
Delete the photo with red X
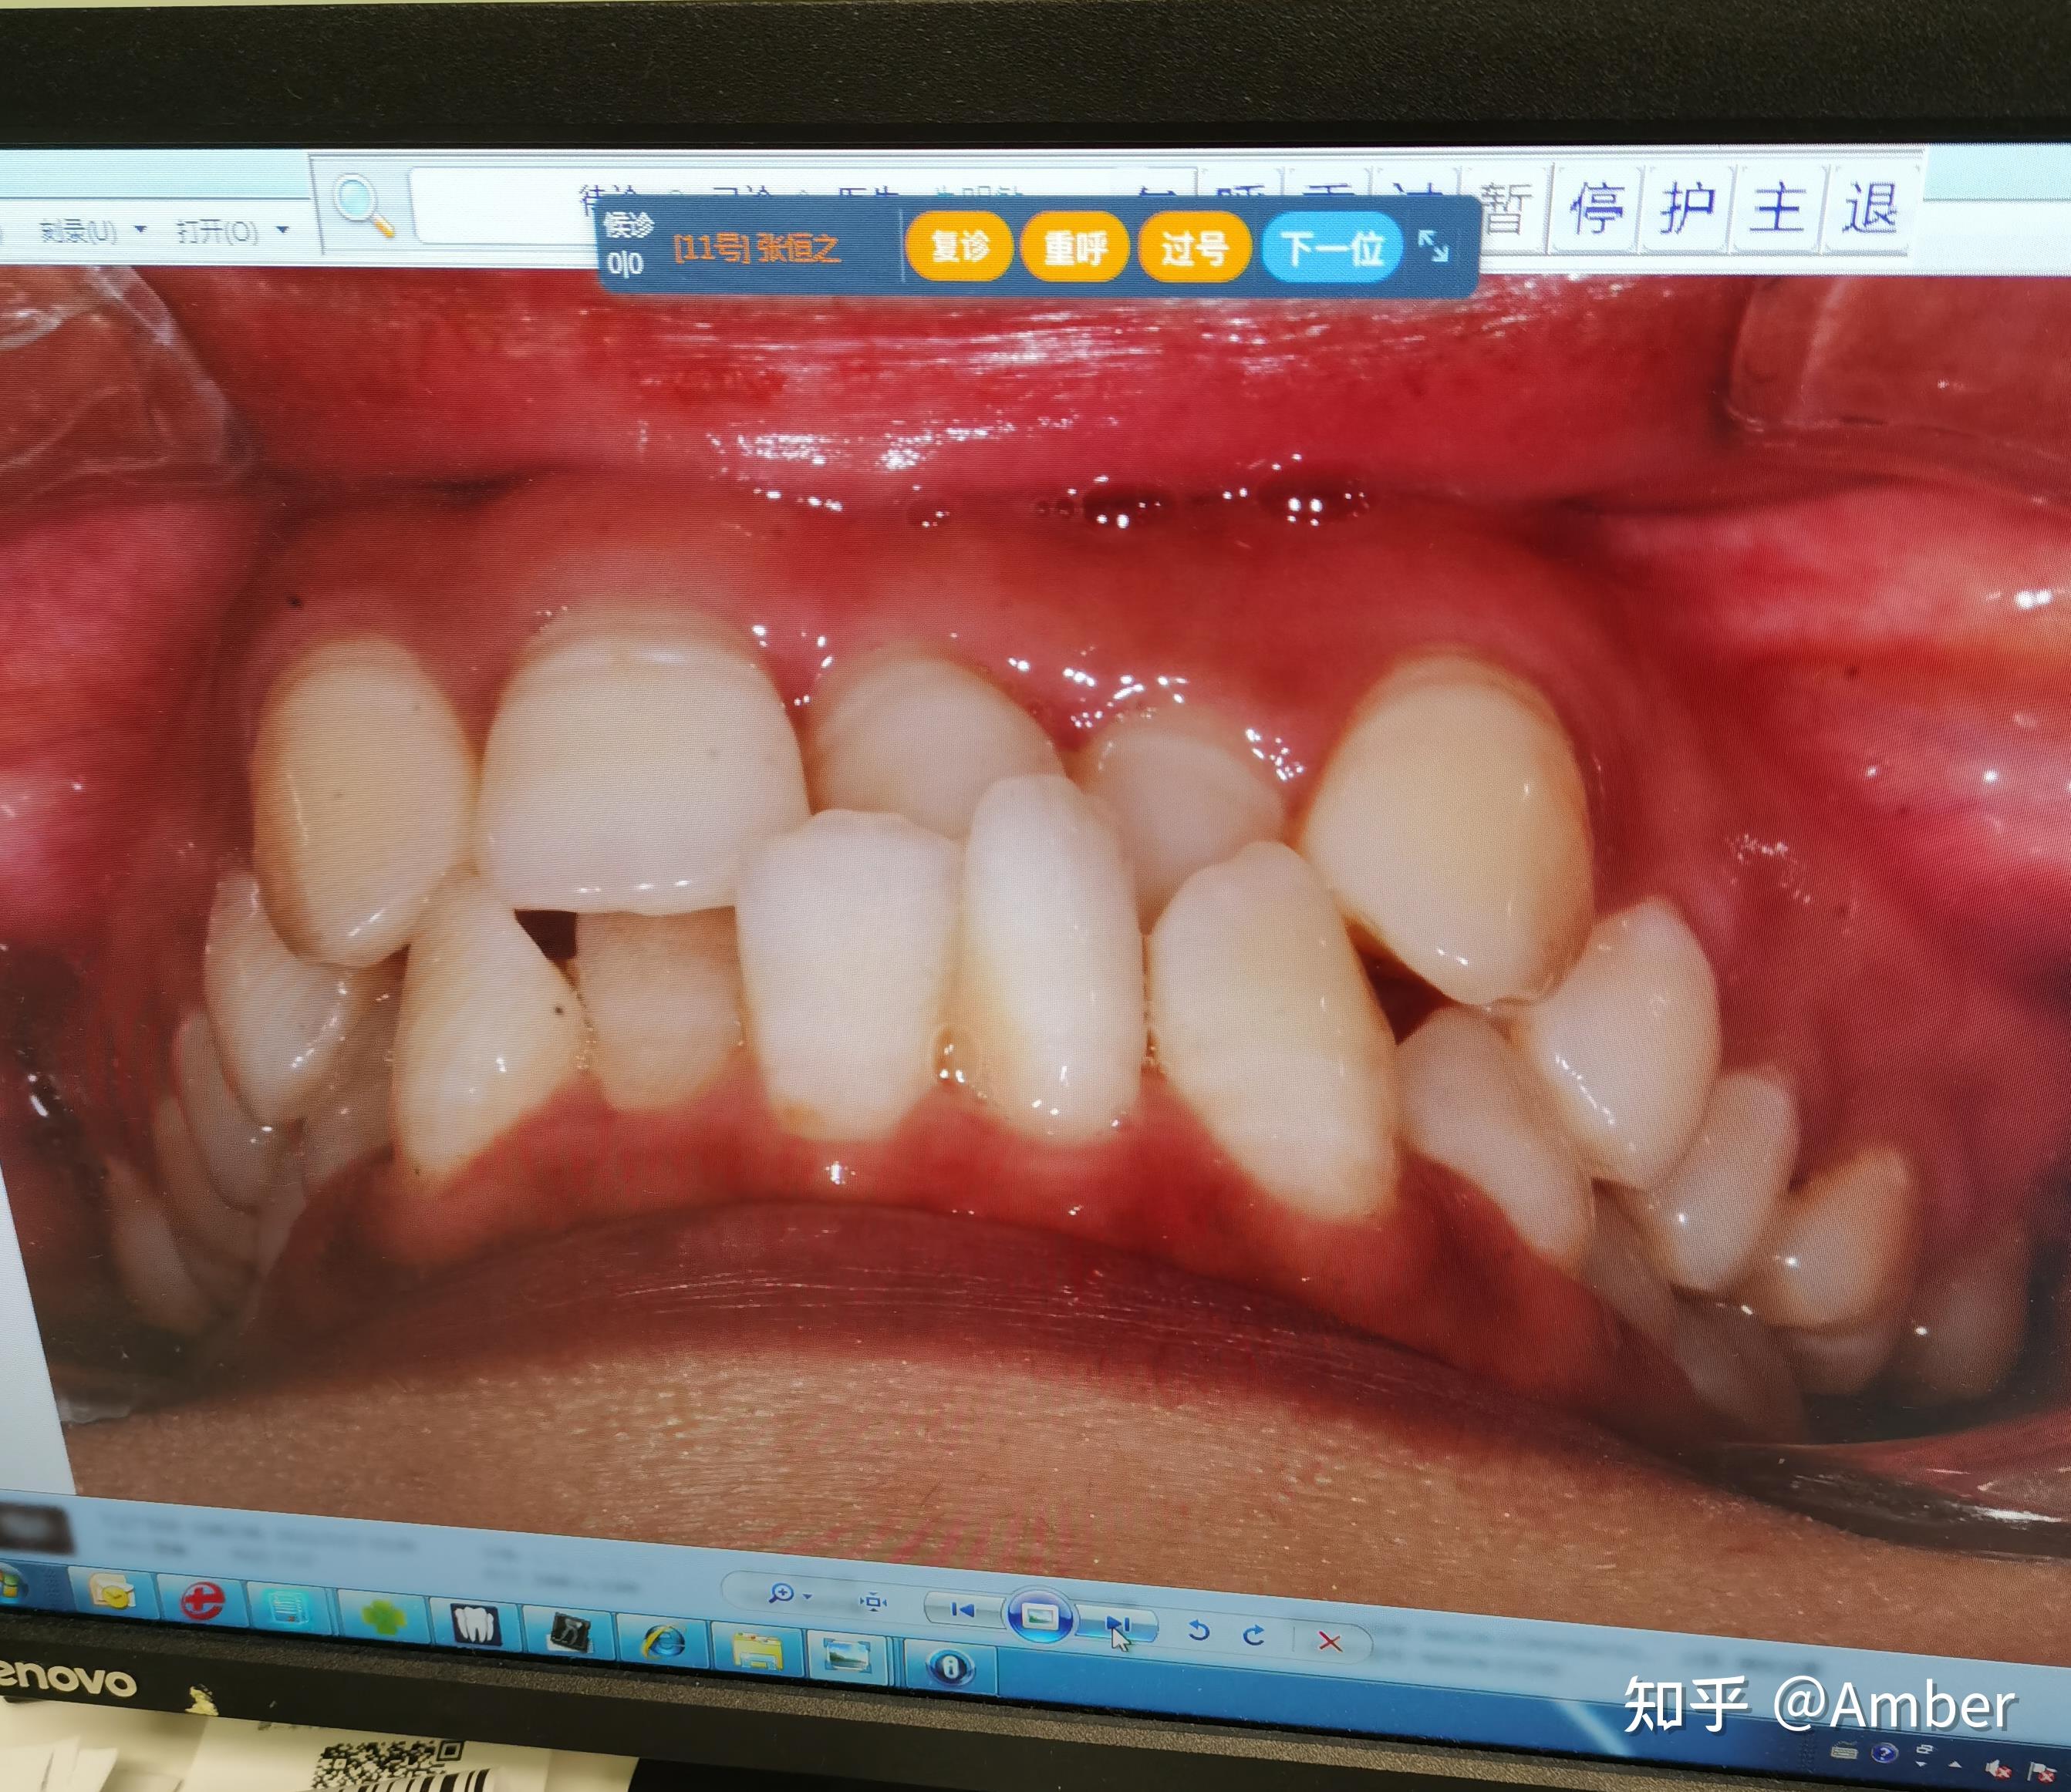tap(1330, 1642)
